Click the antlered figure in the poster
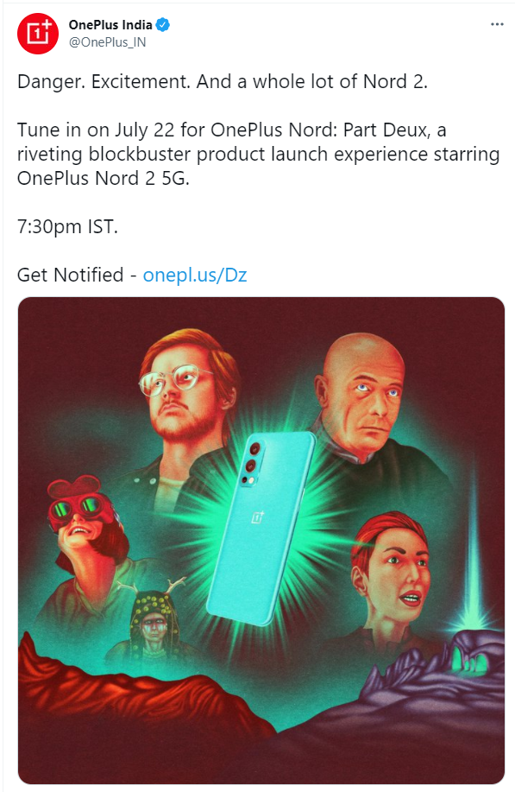 tap(151, 618)
